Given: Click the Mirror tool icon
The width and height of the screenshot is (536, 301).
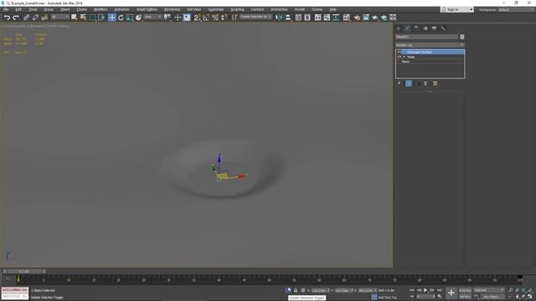Looking at the screenshot, I should point(279,18).
